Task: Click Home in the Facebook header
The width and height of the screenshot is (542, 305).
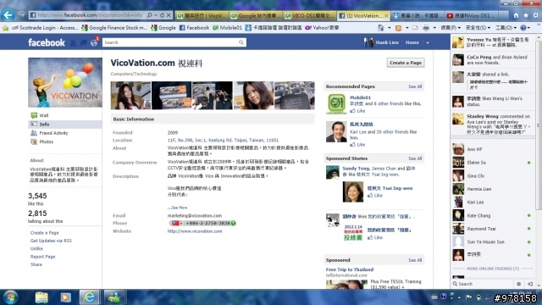Action: tap(412, 42)
